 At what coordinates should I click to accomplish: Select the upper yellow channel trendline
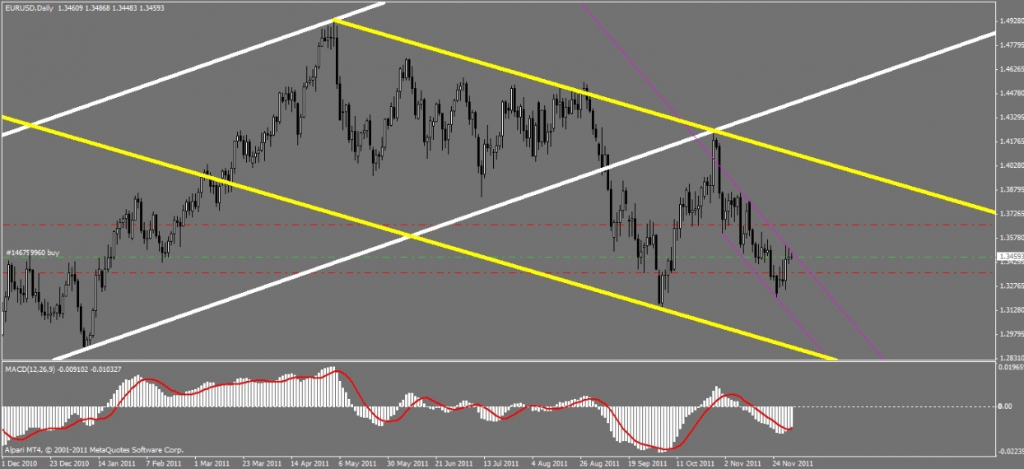(x=659, y=112)
